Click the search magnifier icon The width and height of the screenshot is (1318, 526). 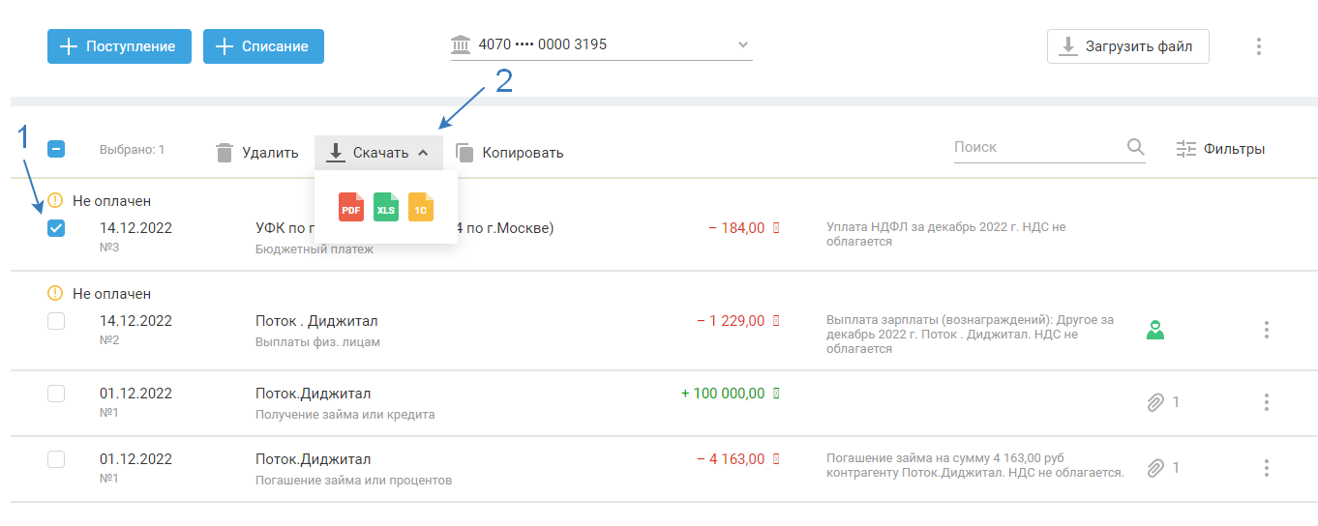point(1136,148)
